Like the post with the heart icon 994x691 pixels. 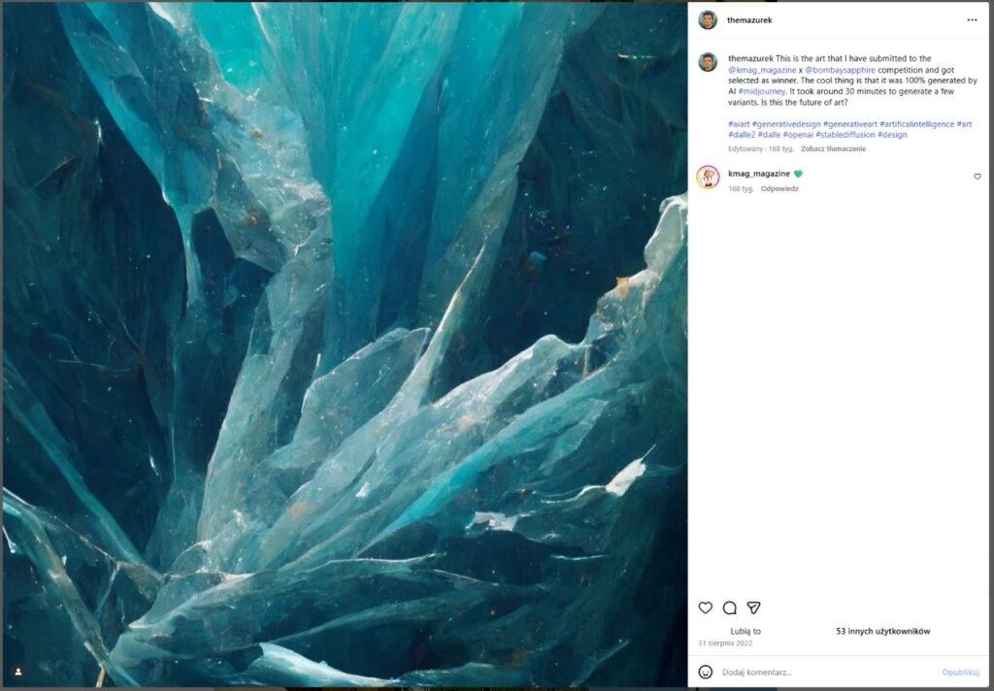pos(705,608)
